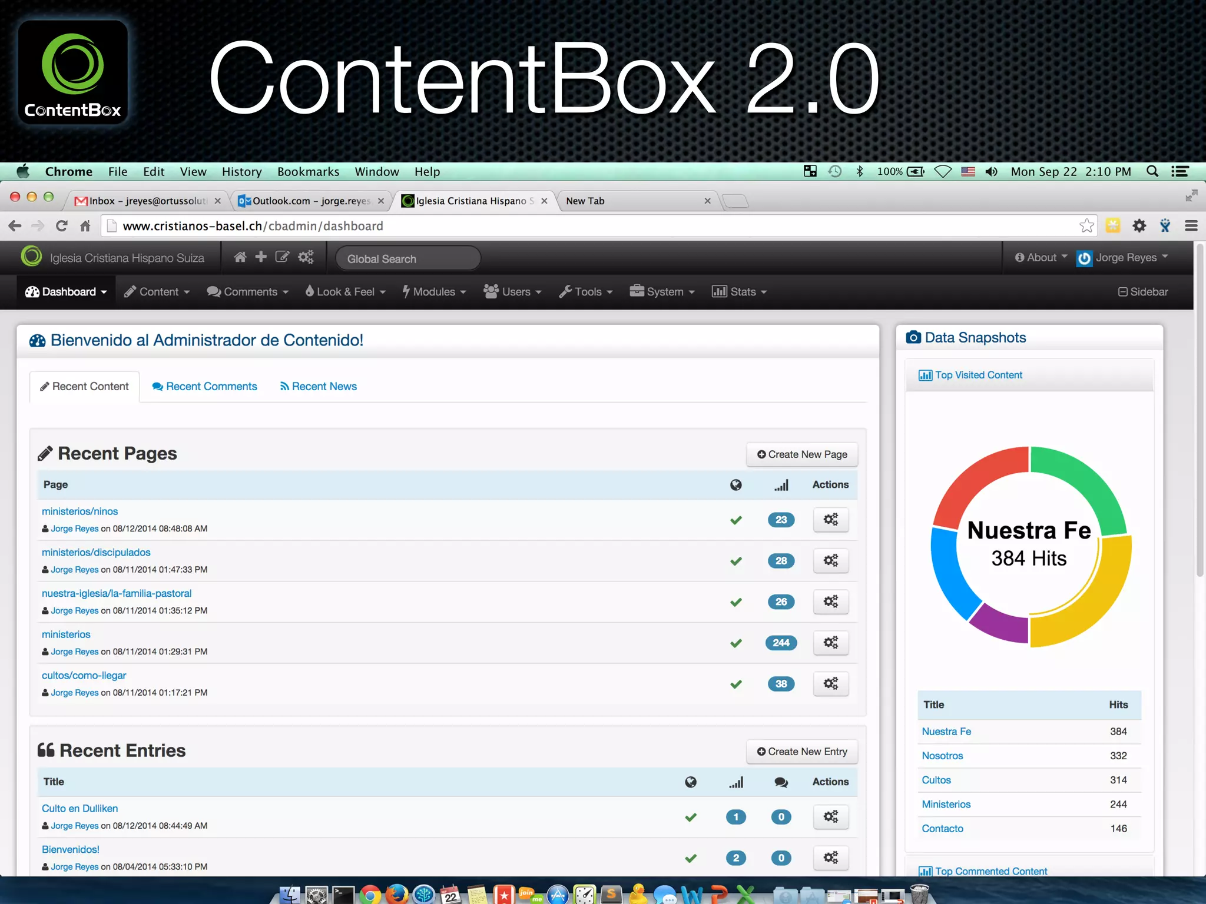Switch to the Recent Comments tab

coord(204,387)
